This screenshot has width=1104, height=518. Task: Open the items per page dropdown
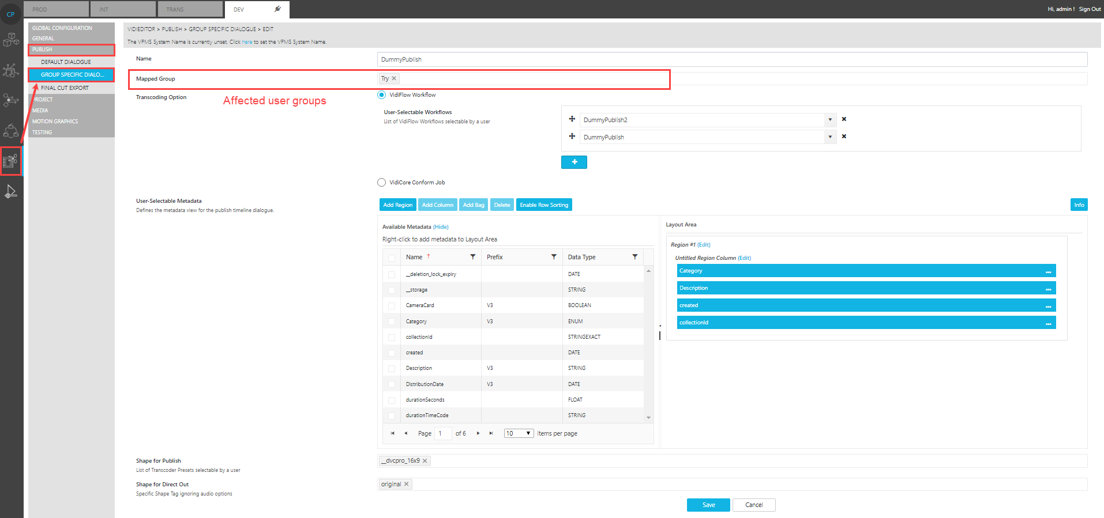(x=519, y=433)
